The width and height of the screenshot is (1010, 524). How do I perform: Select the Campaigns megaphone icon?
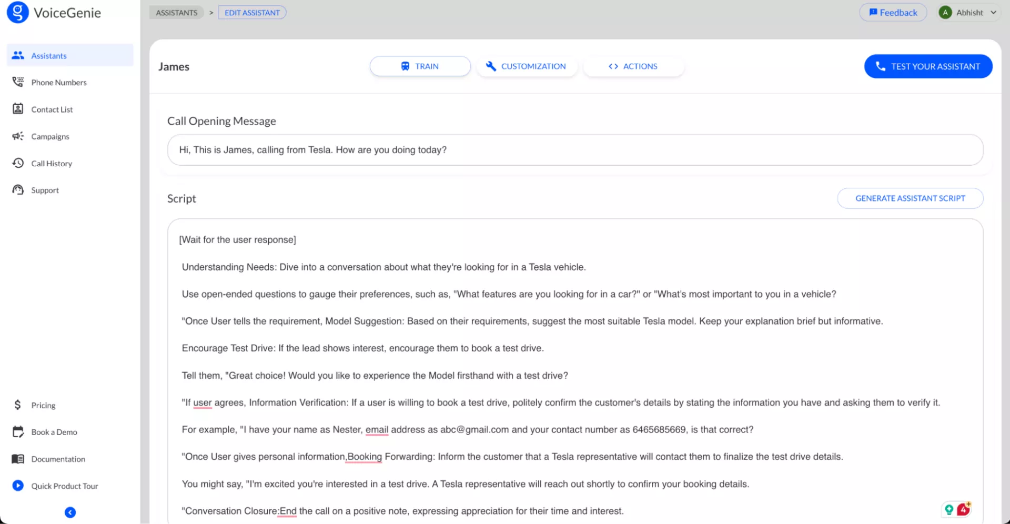[18, 136]
